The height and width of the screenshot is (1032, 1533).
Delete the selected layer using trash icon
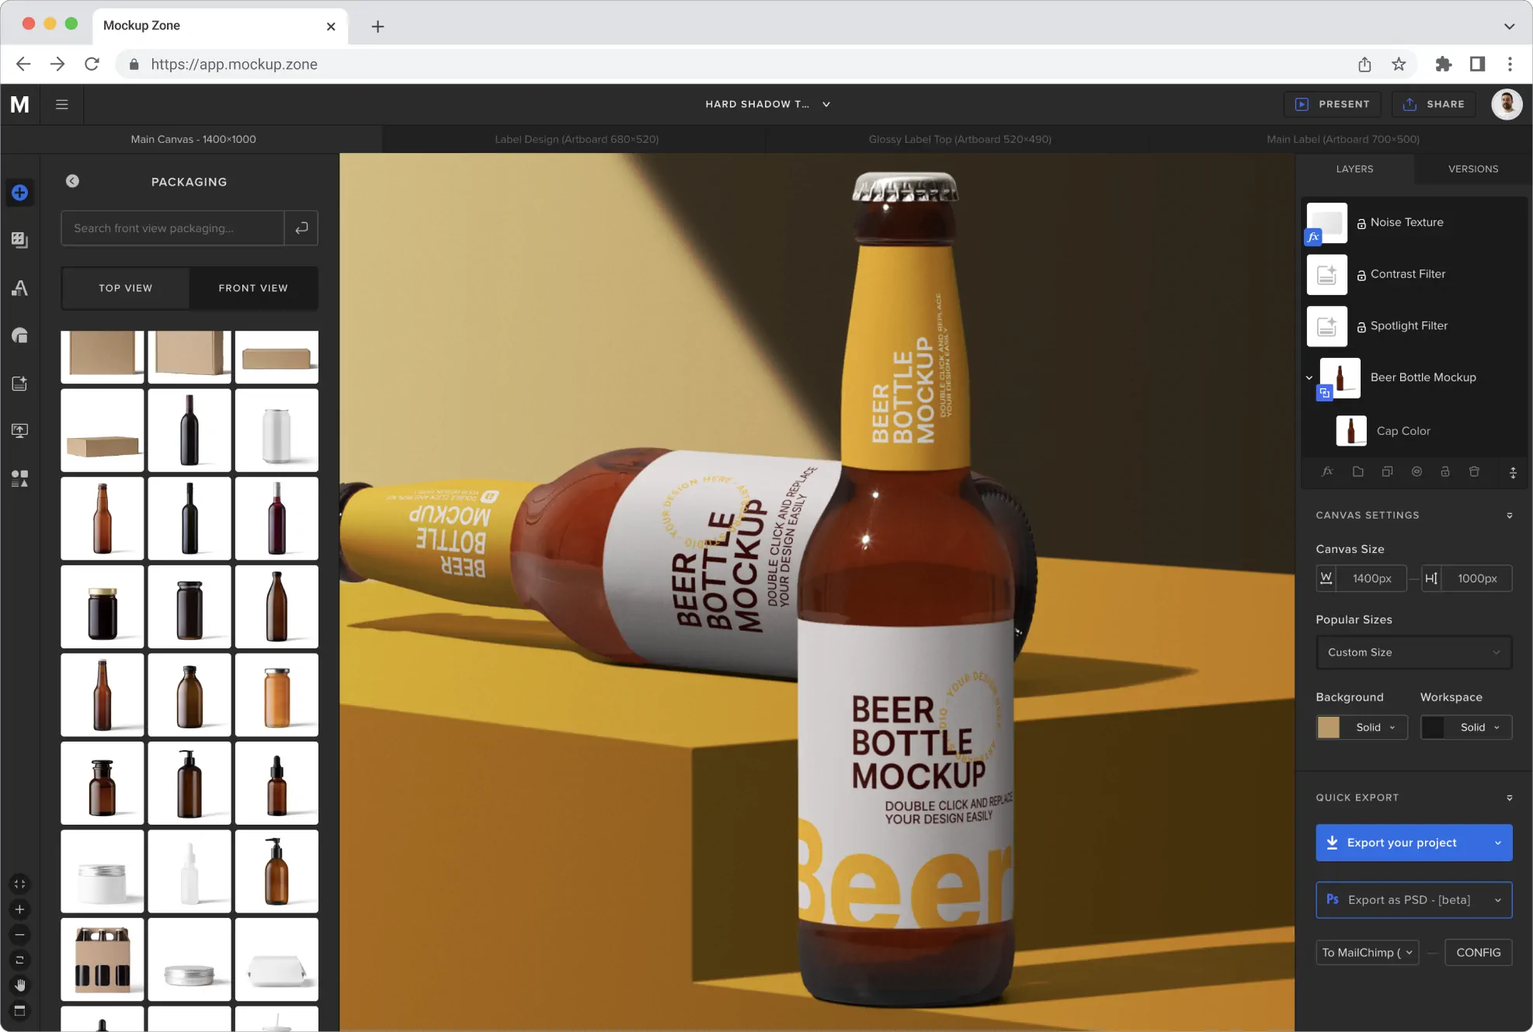1473,471
